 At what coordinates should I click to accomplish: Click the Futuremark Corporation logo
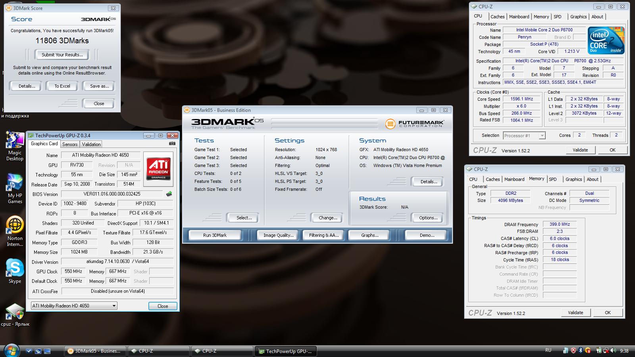[x=414, y=124]
